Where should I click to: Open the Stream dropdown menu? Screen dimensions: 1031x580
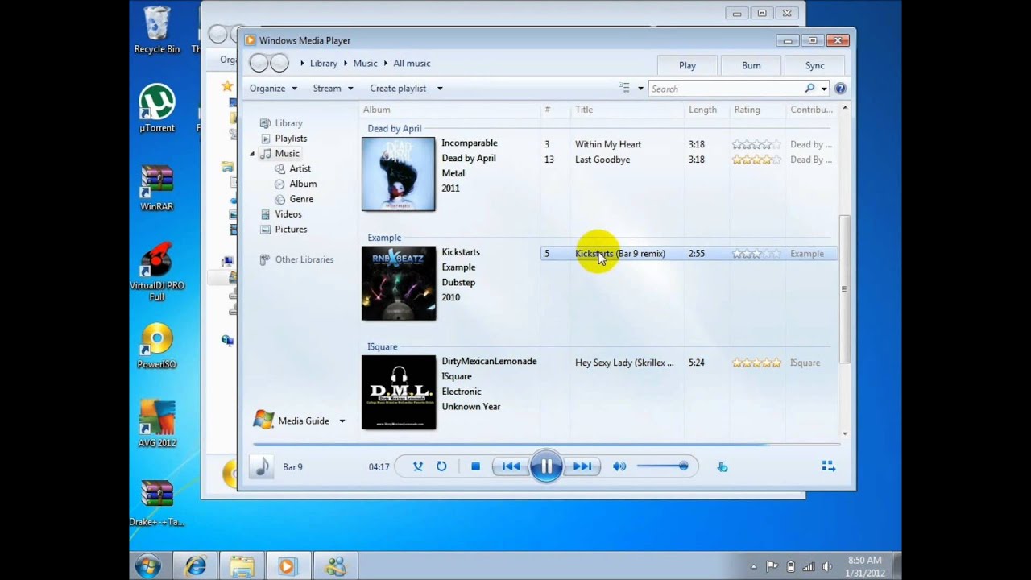[333, 89]
